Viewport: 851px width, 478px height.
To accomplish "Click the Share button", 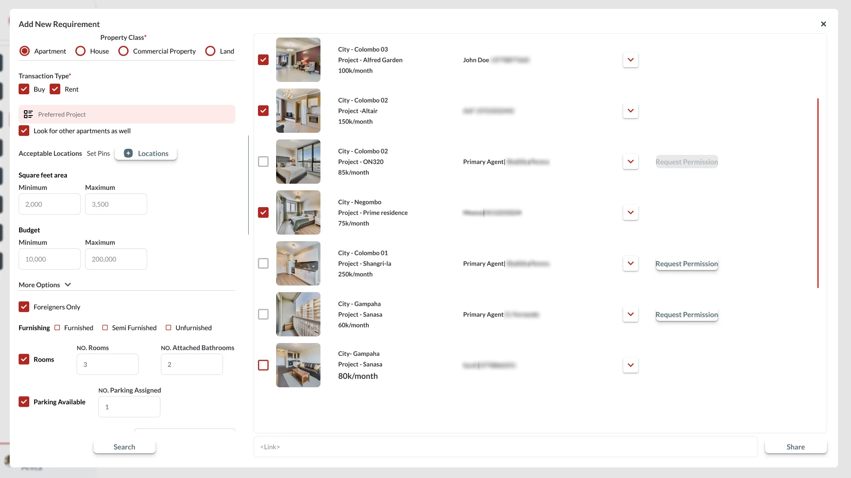I will [796, 447].
